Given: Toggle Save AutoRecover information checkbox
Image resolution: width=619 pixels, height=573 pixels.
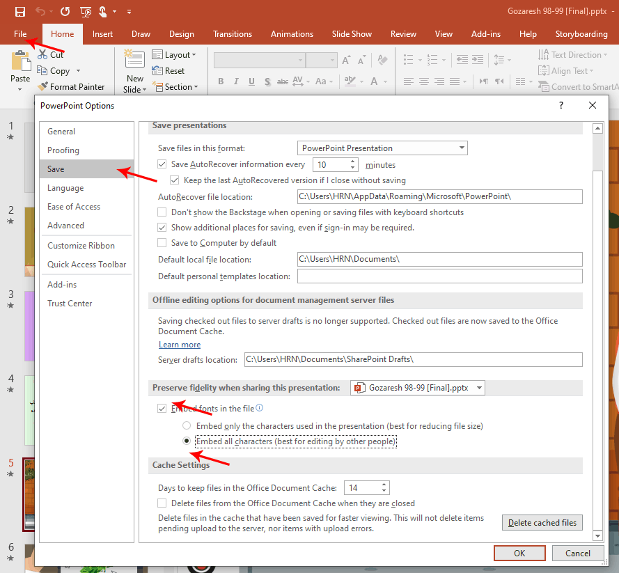Looking at the screenshot, I should click(162, 165).
